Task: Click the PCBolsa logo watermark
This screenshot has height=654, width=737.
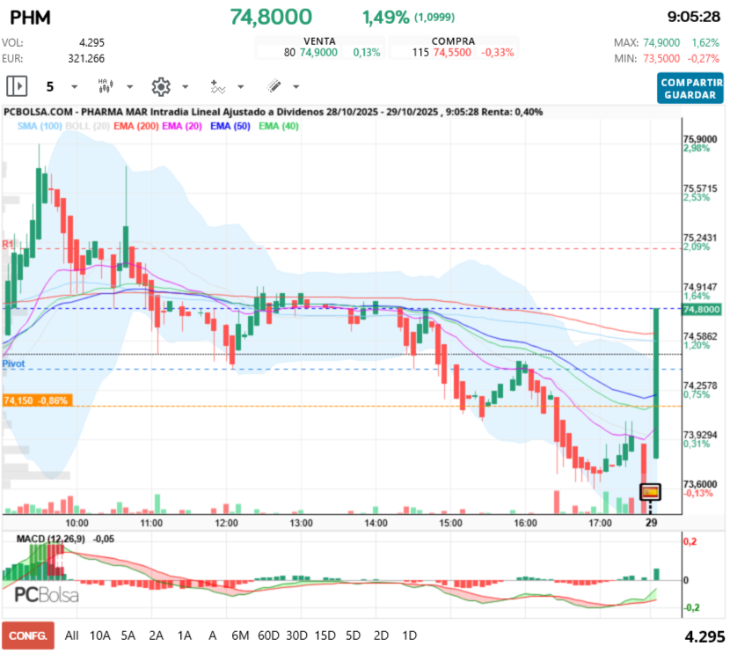Action: click(x=46, y=595)
